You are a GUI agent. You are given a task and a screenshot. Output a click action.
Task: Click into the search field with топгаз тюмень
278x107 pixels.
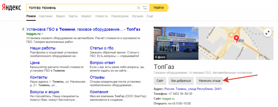pyautogui.click(x=81, y=8)
